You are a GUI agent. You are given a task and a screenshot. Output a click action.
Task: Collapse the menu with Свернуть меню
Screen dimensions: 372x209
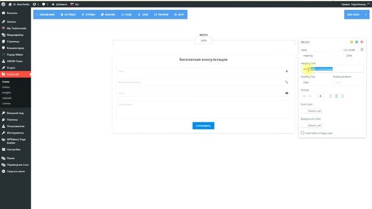(x=16, y=171)
